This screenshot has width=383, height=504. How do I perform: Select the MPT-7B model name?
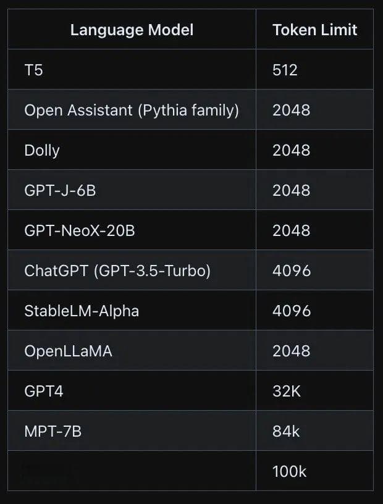click(53, 431)
